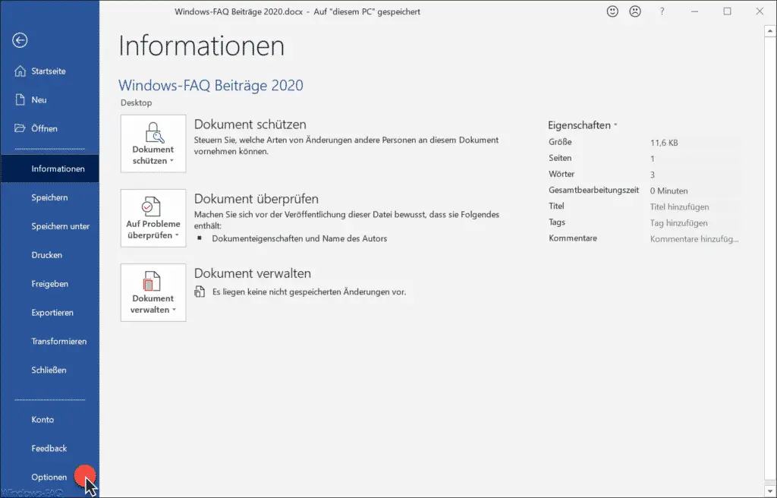This screenshot has height=498, width=777.
Task: Minimize the Word window
Action: tap(695, 11)
